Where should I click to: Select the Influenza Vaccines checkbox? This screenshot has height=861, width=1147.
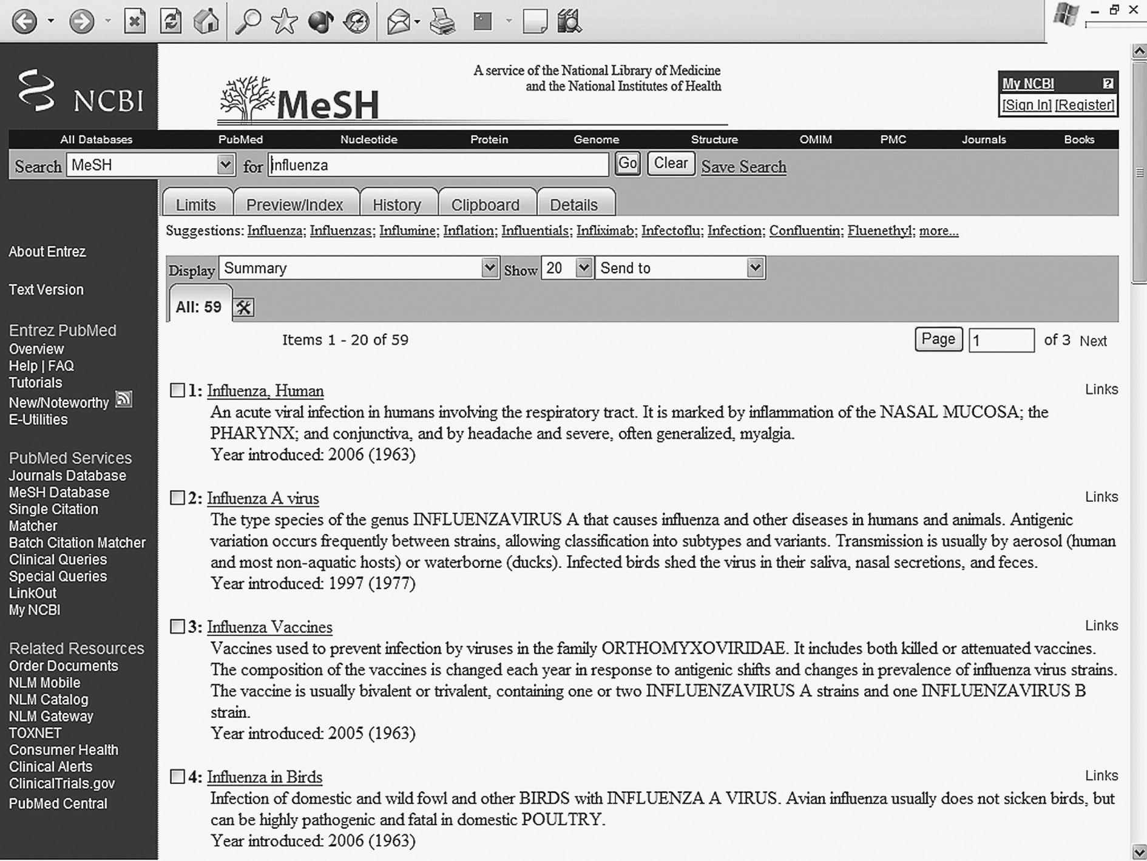(x=177, y=626)
